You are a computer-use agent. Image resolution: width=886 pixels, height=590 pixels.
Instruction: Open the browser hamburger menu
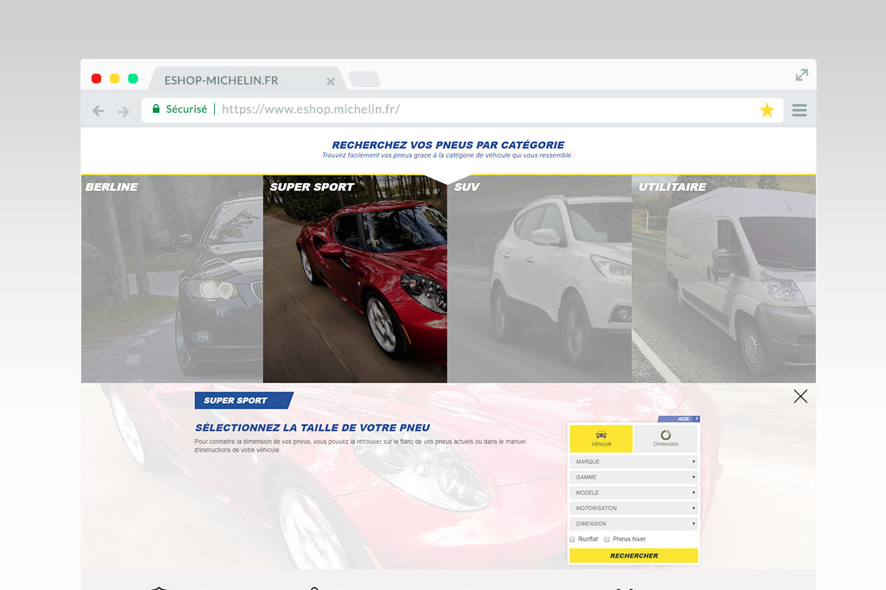[x=799, y=110]
